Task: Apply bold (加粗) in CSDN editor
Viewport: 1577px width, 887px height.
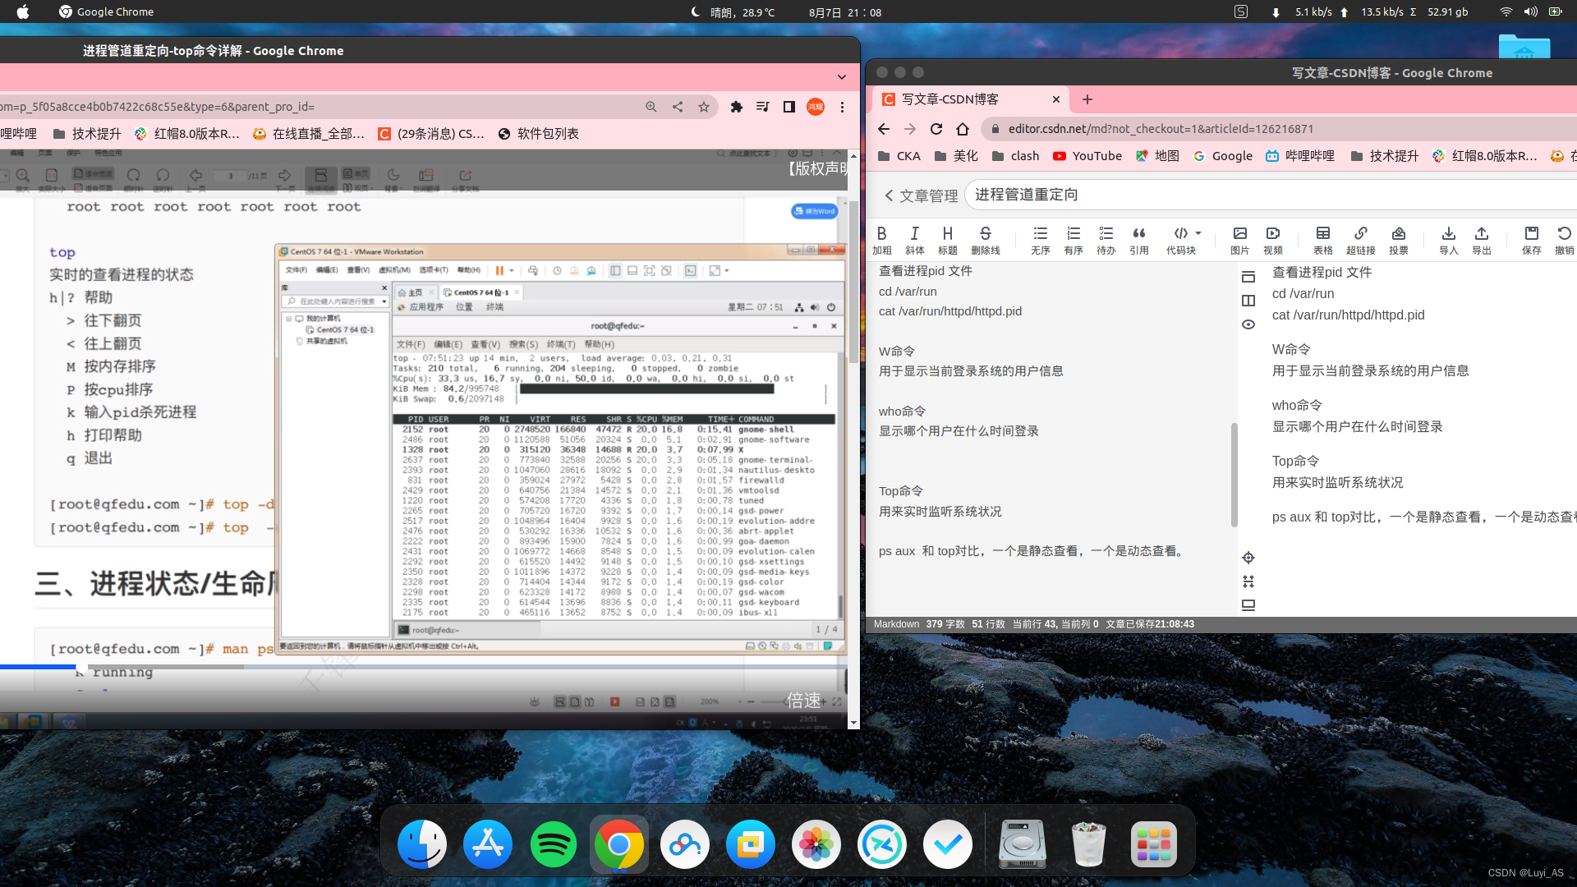Action: [x=882, y=240]
